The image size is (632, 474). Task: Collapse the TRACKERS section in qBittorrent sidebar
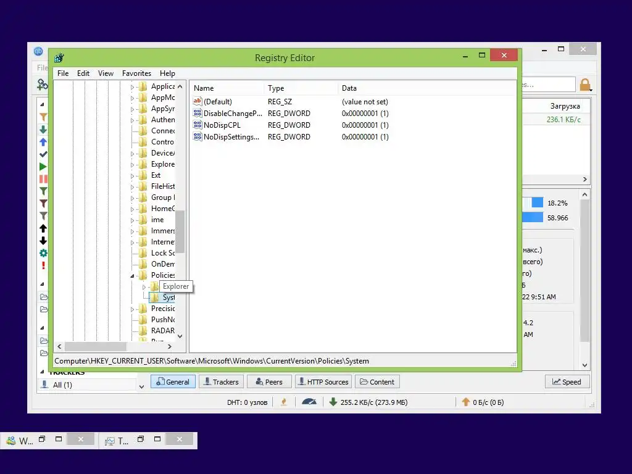pos(43,371)
